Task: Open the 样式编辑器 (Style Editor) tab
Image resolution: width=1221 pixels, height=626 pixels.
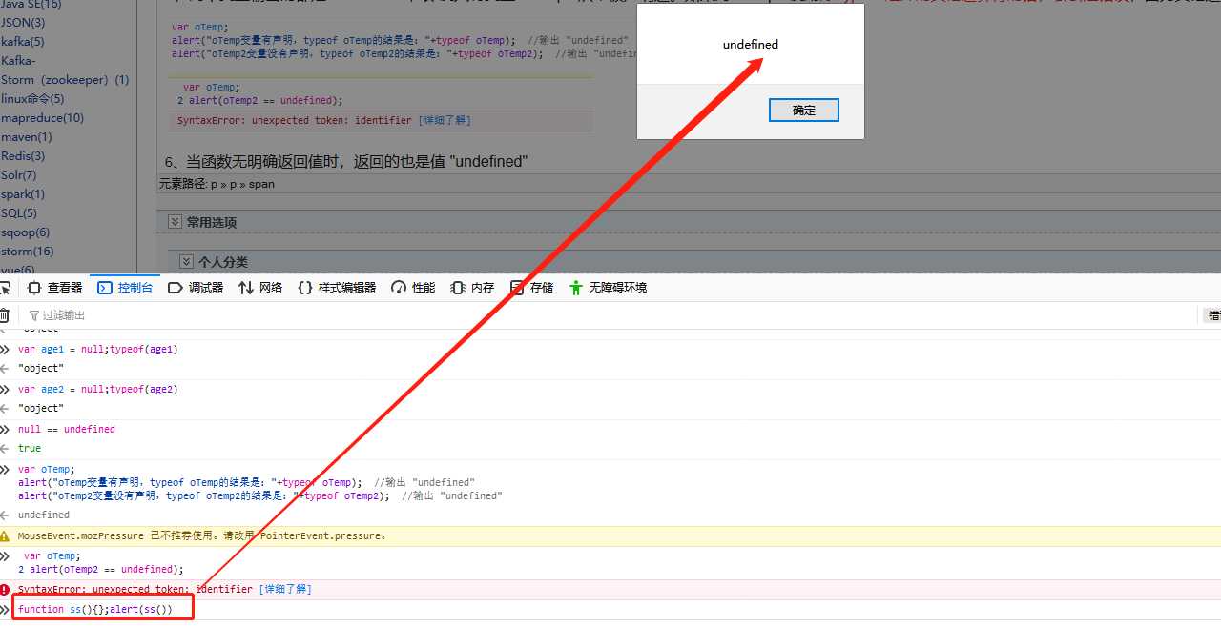Action: tap(337, 288)
